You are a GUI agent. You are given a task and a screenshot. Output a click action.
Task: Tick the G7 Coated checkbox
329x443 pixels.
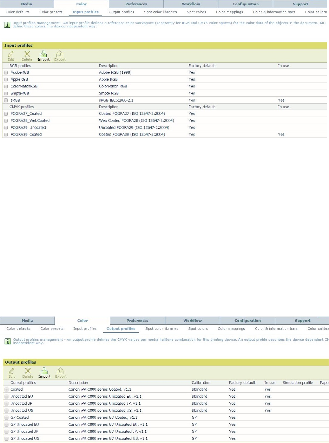point(7,418)
